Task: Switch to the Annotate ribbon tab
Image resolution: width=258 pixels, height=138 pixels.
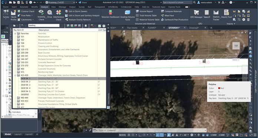Action: click(x=24, y=7)
